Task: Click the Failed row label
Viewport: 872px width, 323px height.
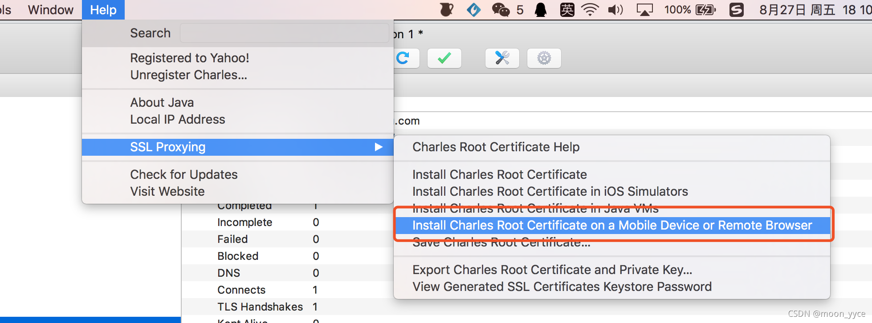Action: (232, 239)
